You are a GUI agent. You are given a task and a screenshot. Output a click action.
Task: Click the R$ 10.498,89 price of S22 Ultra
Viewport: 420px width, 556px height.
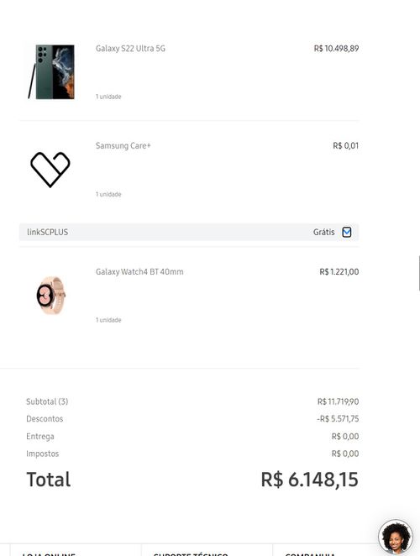[336, 48]
